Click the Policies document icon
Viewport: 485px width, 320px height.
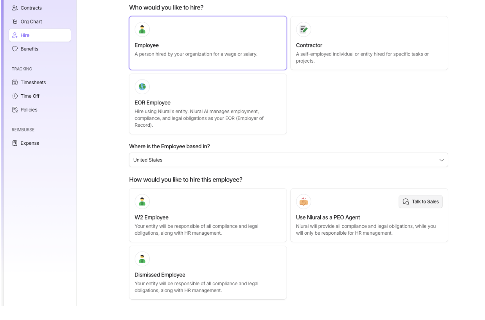(15, 110)
